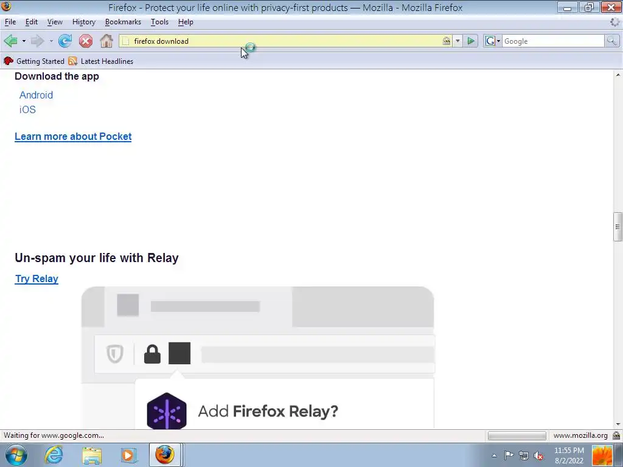The height and width of the screenshot is (467, 623).
Task: Click 'Waiting for www.google.com...' status text
Action: coord(54,435)
